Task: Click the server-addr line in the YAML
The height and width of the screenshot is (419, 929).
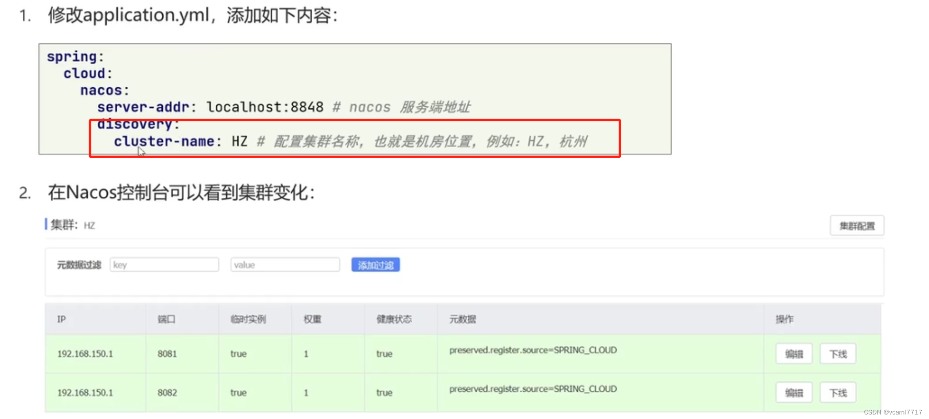Action: (284, 107)
